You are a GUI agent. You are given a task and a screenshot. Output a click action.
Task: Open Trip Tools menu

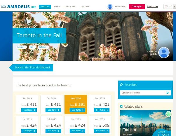[x=85, y=7]
